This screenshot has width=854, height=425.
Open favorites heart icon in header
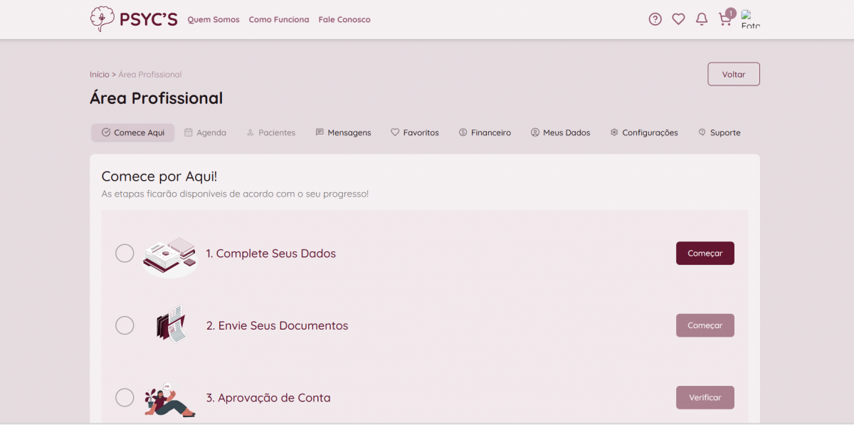tap(678, 19)
